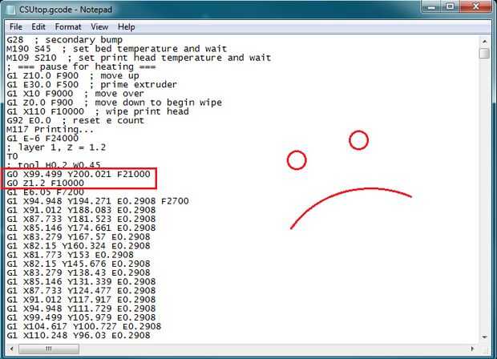497x359 pixels.
Task: Click the vertical scrollbar thumb
Action: pos(484,53)
